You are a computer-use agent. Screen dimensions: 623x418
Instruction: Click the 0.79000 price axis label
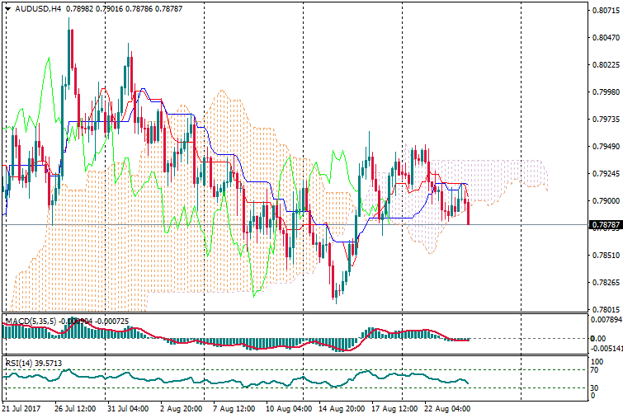click(605, 201)
